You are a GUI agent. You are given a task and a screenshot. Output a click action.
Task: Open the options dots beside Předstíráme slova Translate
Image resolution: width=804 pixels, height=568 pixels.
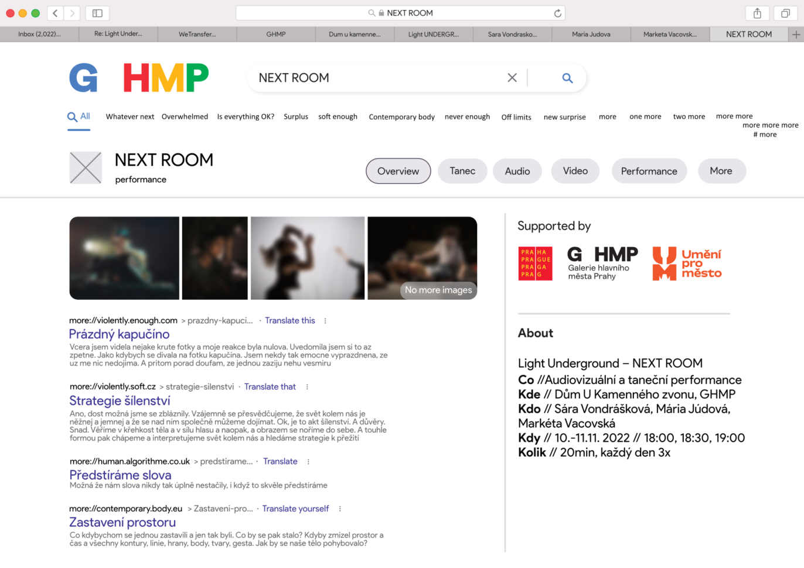tap(308, 462)
